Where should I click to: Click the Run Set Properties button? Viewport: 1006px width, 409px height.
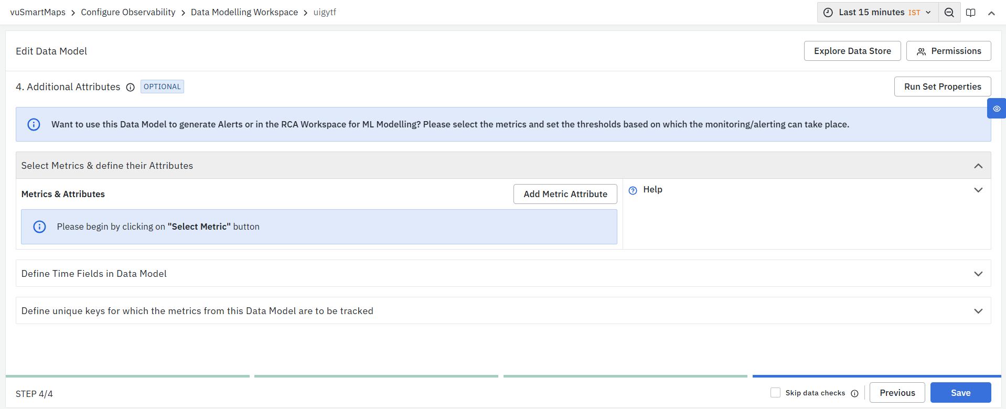942,87
